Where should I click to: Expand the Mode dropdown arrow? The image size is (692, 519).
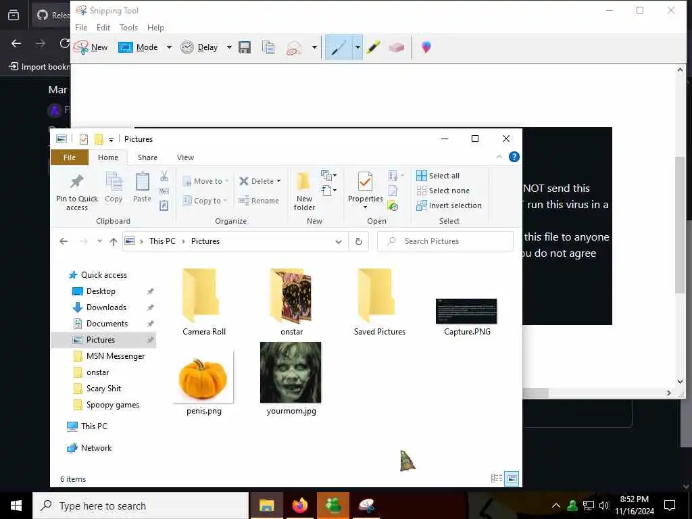tap(169, 47)
